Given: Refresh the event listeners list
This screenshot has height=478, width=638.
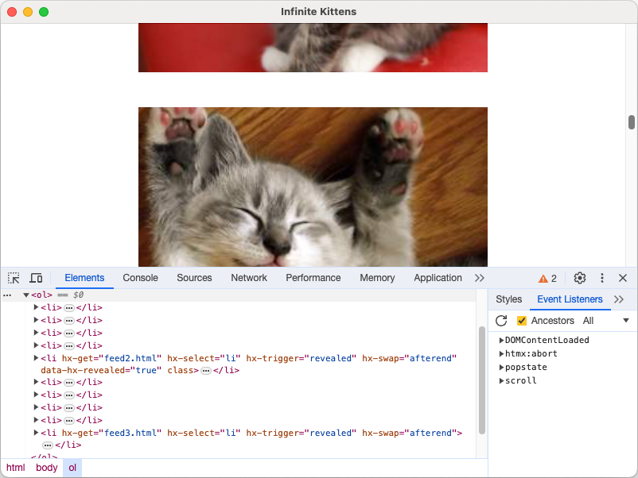Looking at the screenshot, I should (x=501, y=321).
